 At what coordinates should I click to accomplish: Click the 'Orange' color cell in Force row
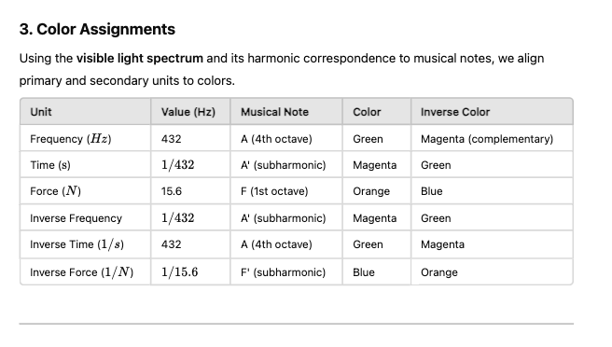click(377, 191)
